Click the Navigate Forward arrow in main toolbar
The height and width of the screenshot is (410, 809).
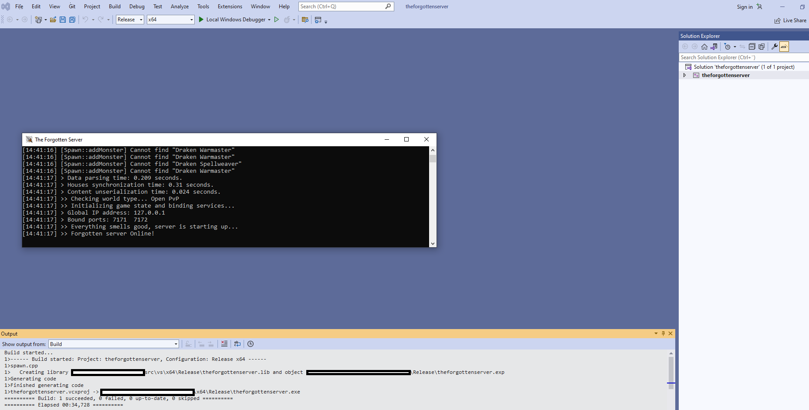[x=25, y=20]
